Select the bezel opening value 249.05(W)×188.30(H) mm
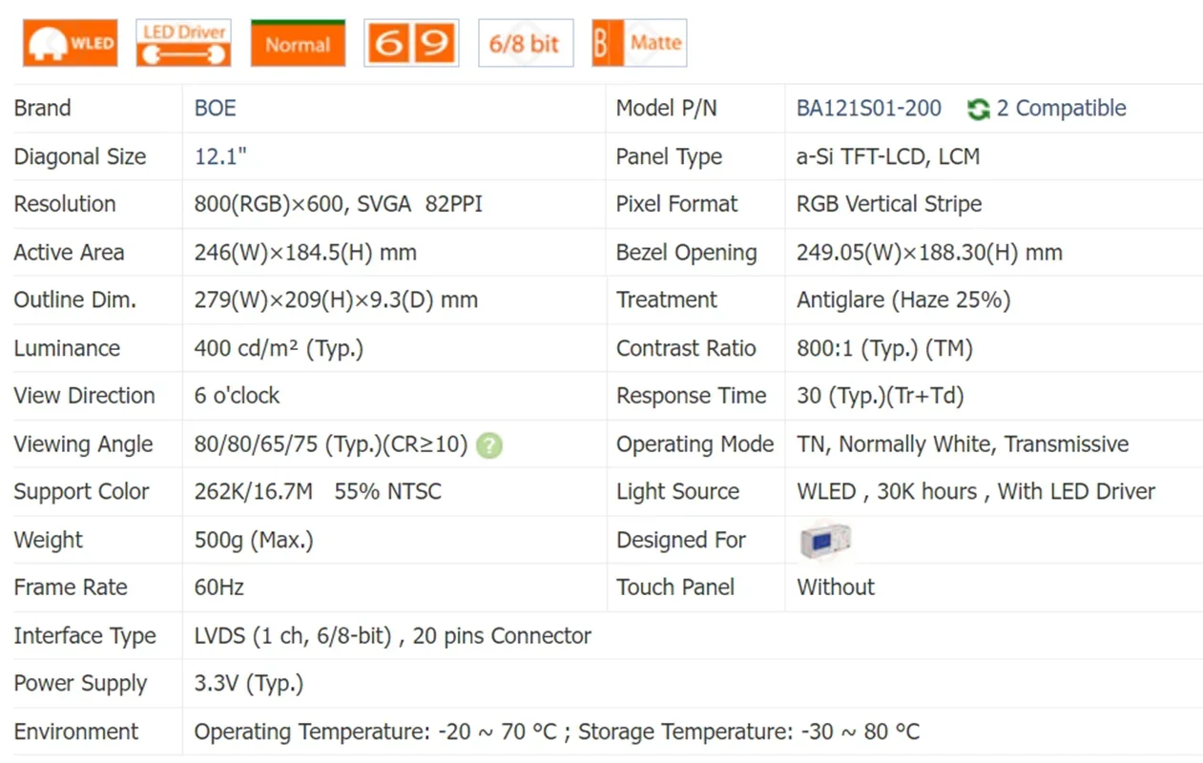The height and width of the screenshot is (763, 1203). [x=929, y=253]
